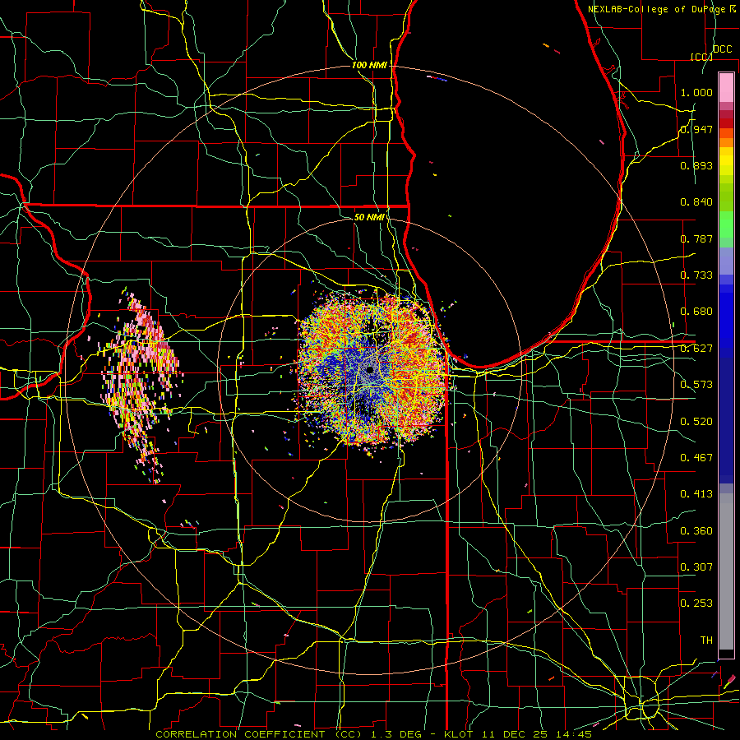Image resolution: width=740 pixels, height=740 pixels.
Task: Select the 0.573 scale value
Action: point(696,385)
